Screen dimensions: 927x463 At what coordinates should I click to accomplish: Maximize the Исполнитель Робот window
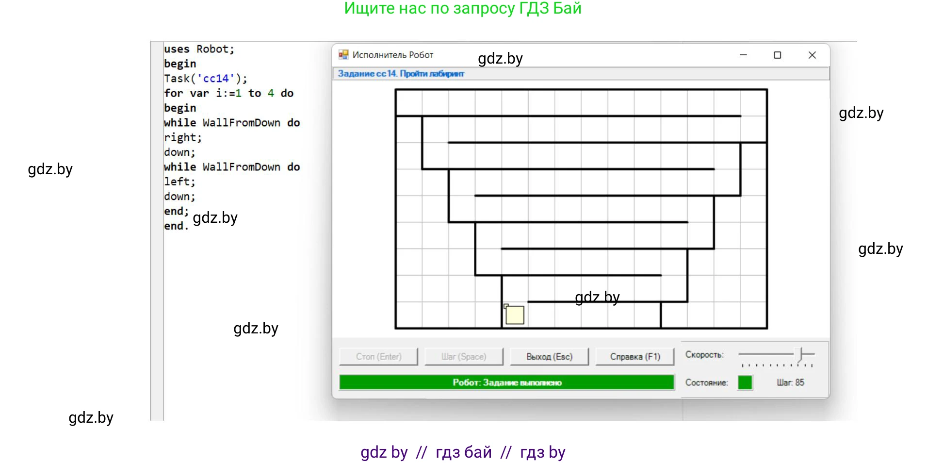pos(777,55)
